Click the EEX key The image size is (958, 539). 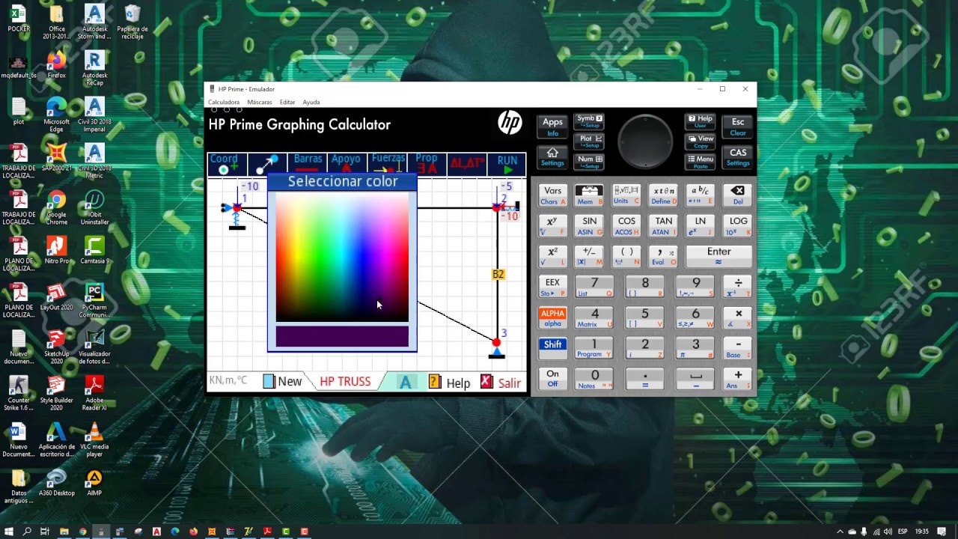pos(552,287)
